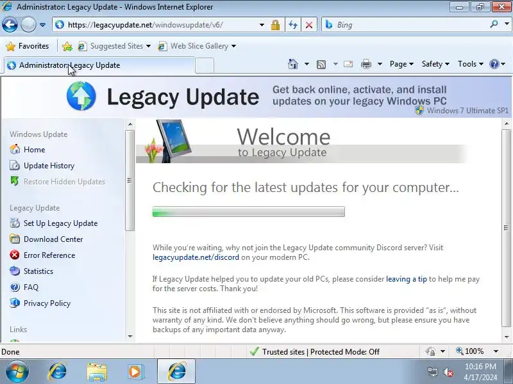
Task: Open Windows Media Player from taskbar
Action: point(135,372)
